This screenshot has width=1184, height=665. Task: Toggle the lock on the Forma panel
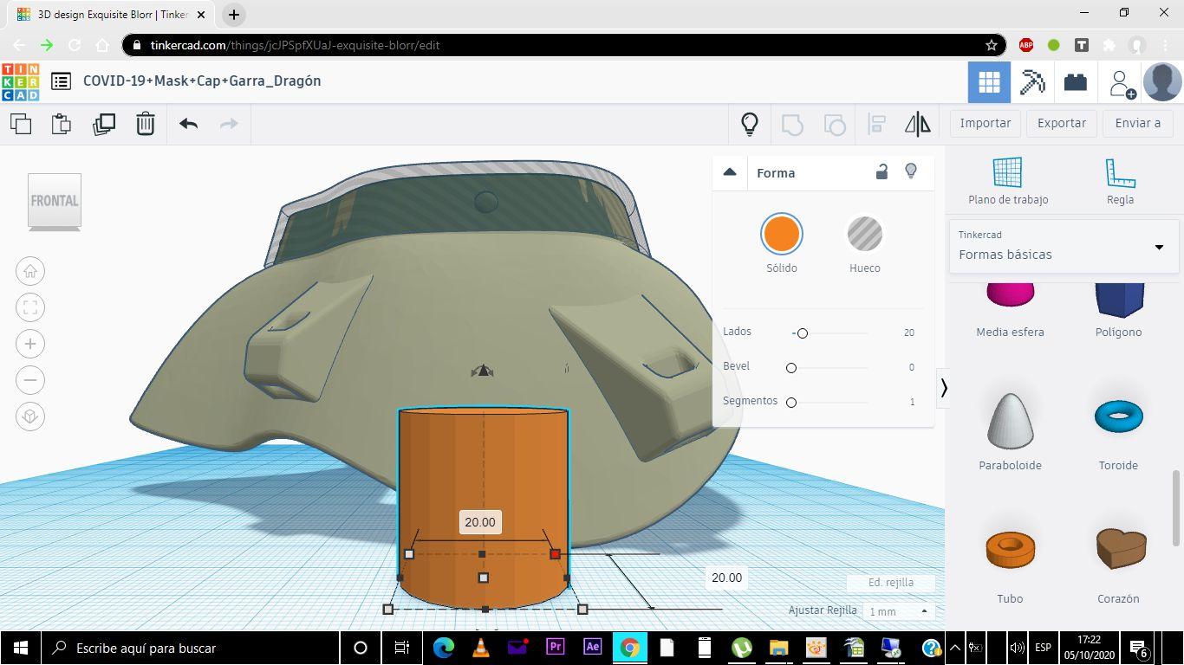881,171
